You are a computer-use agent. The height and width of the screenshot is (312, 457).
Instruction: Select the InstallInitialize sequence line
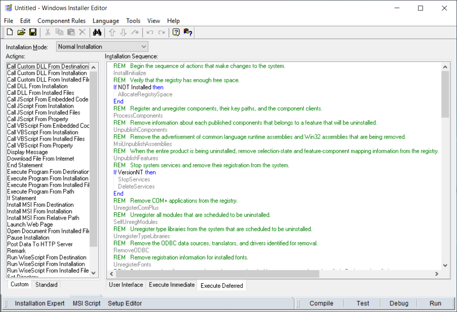[130, 73]
